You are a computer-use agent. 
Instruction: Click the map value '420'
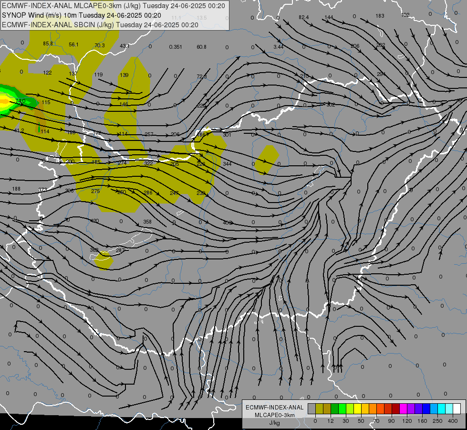tap(94, 221)
